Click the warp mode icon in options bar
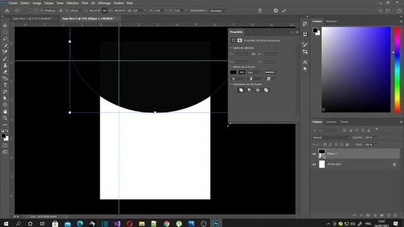The image size is (404, 227). pyautogui.click(x=260, y=11)
